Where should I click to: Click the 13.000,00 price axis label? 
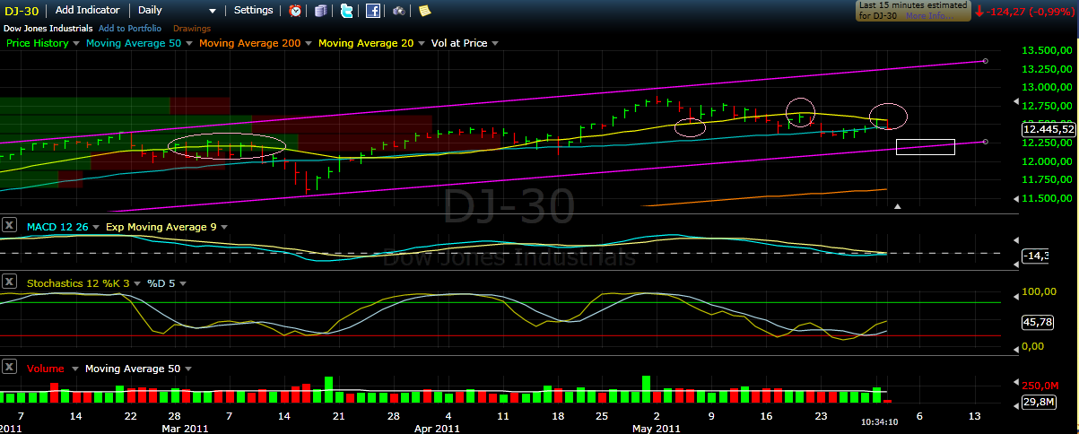[1048, 87]
